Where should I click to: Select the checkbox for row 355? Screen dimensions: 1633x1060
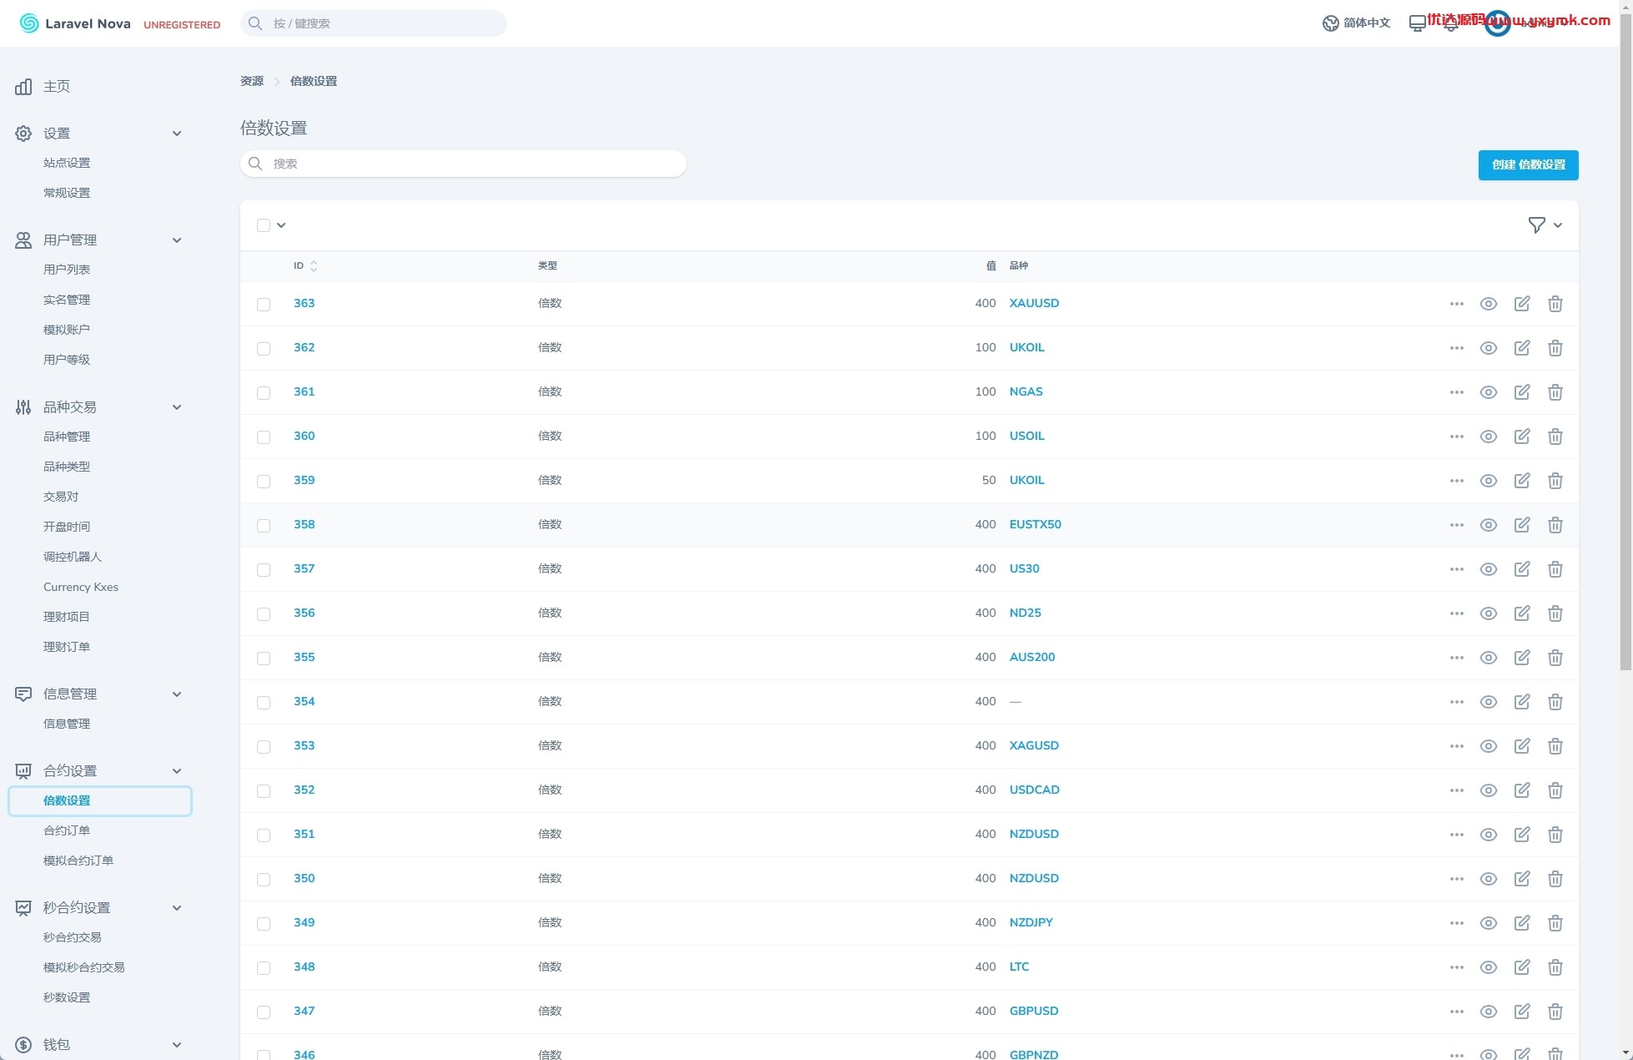[x=264, y=658]
